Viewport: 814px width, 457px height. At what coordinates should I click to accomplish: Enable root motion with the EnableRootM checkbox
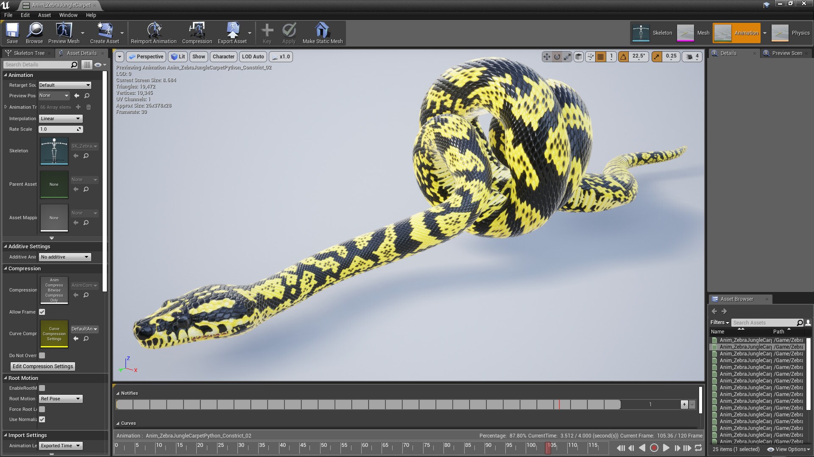42,388
